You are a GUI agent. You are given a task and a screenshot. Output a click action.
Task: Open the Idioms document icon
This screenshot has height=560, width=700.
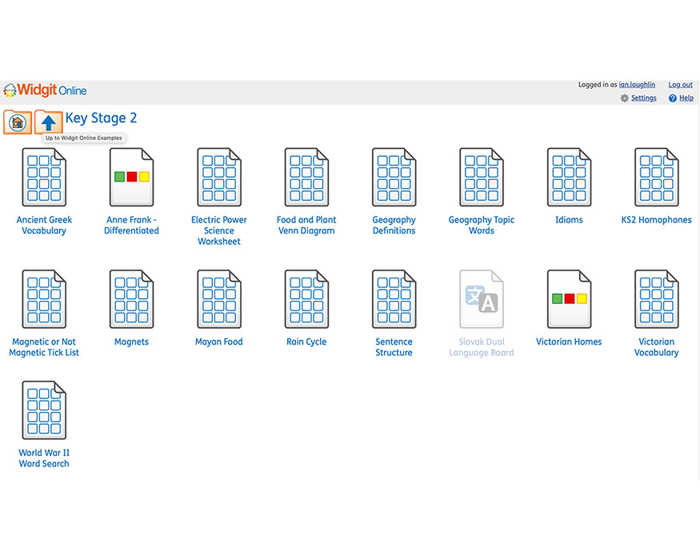click(x=569, y=177)
